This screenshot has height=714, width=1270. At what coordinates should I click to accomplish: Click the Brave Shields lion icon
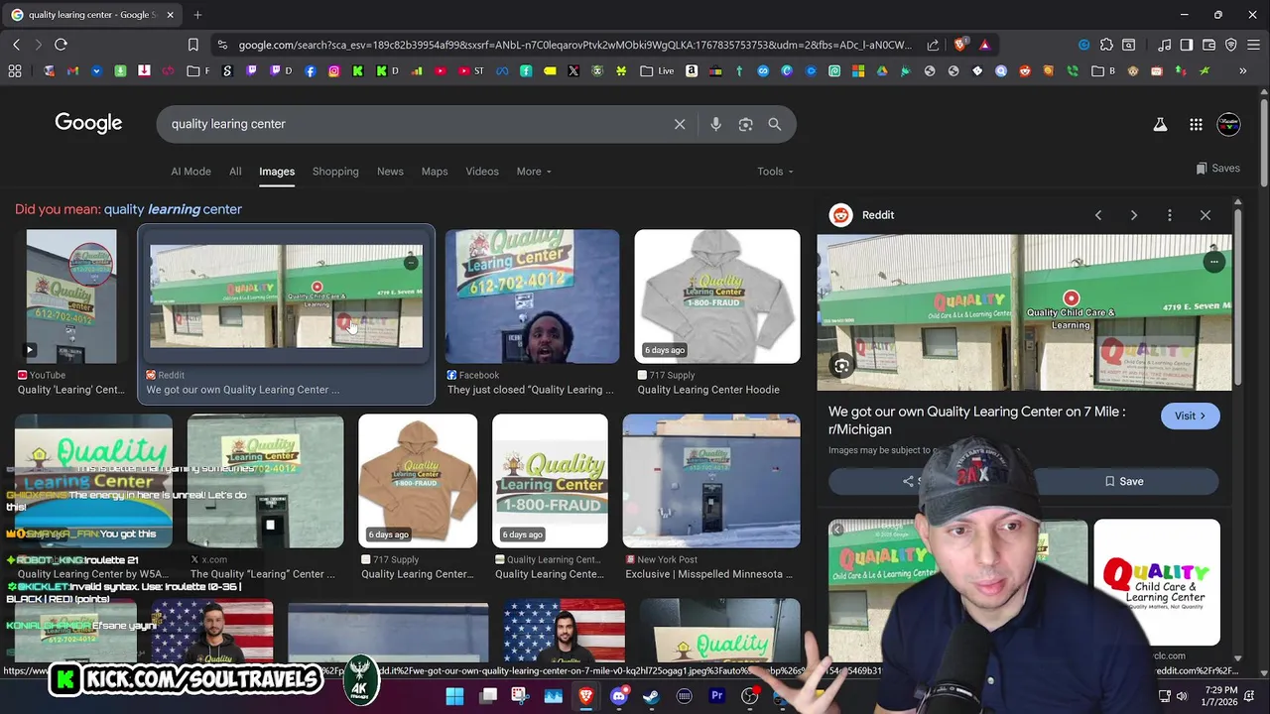pos(959,45)
